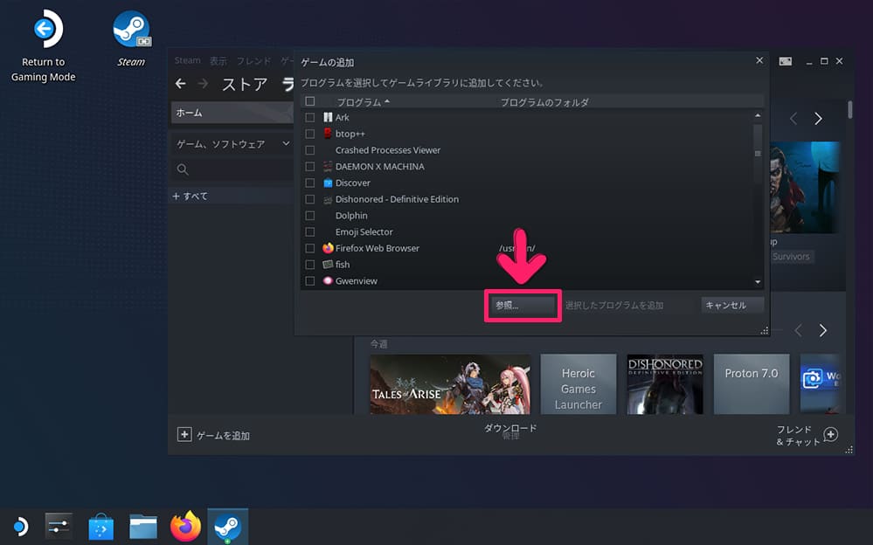873x545 pixels.
Task: Click the search magnifier icon in Steam sidebar
Action: [183, 169]
